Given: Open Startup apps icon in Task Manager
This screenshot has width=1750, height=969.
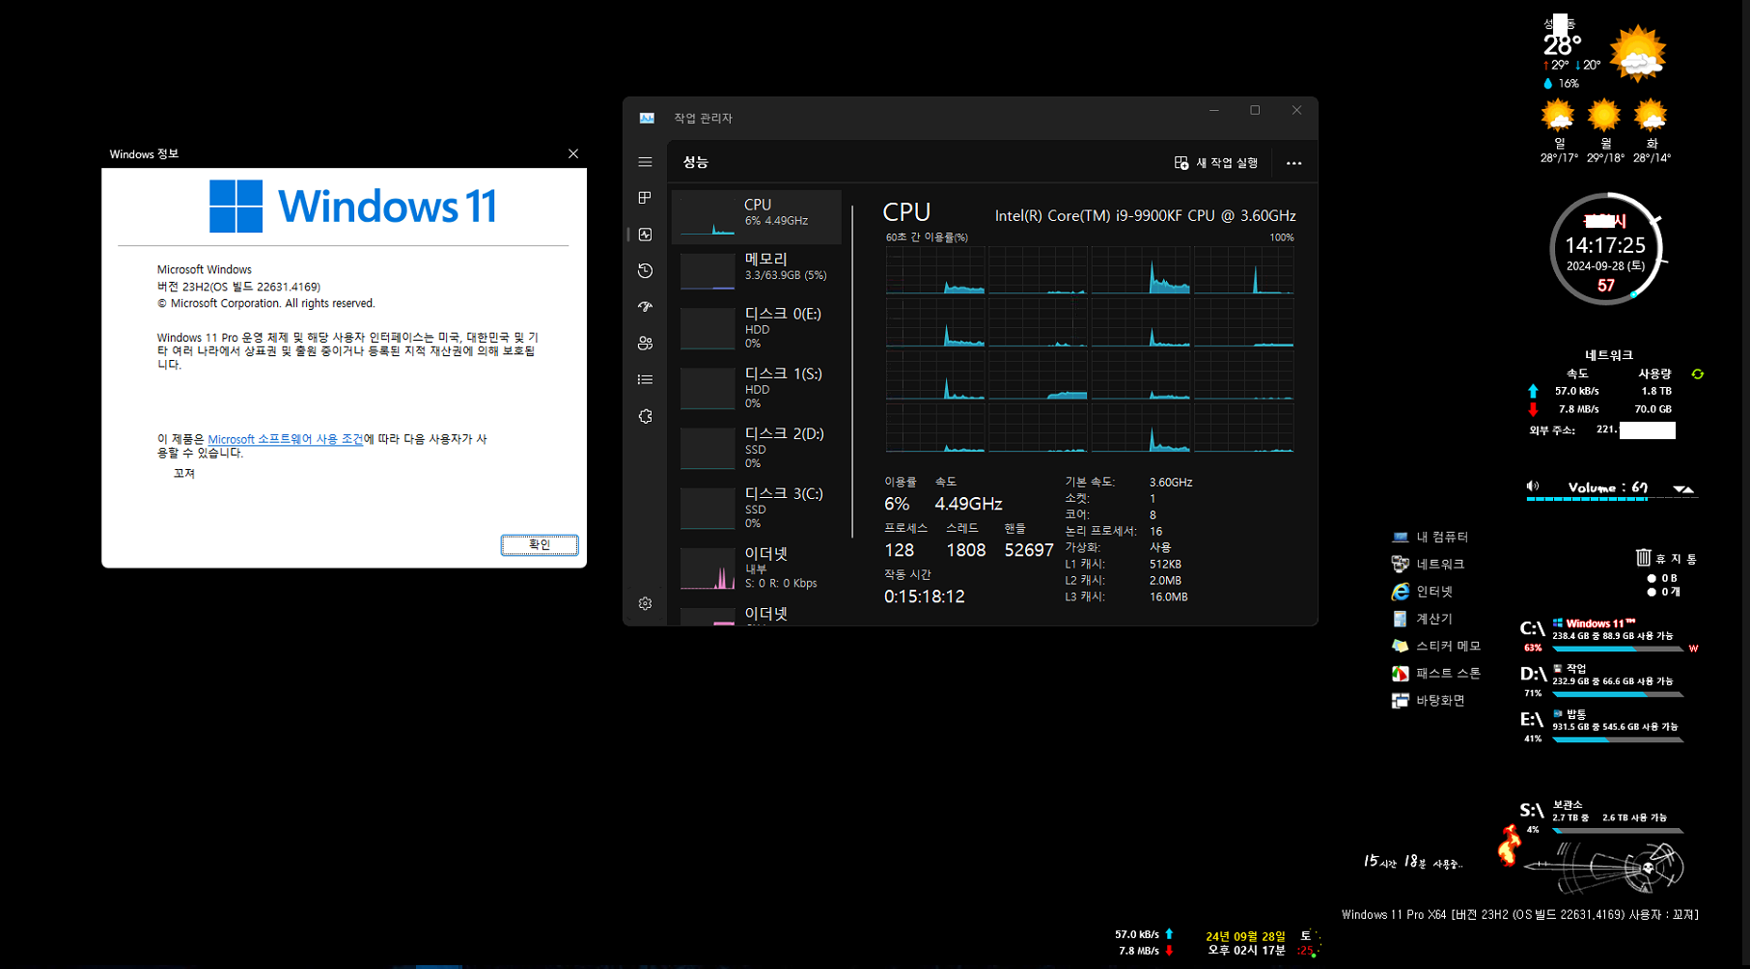Looking at the screenshot, I should point(645,307).
